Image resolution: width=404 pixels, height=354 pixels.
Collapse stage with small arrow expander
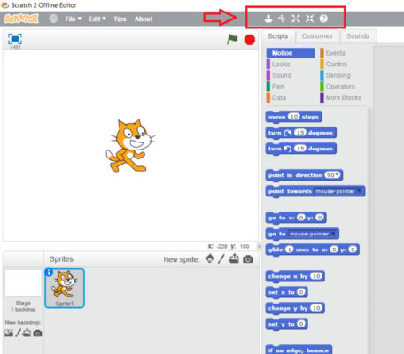(x=260, y=246)
